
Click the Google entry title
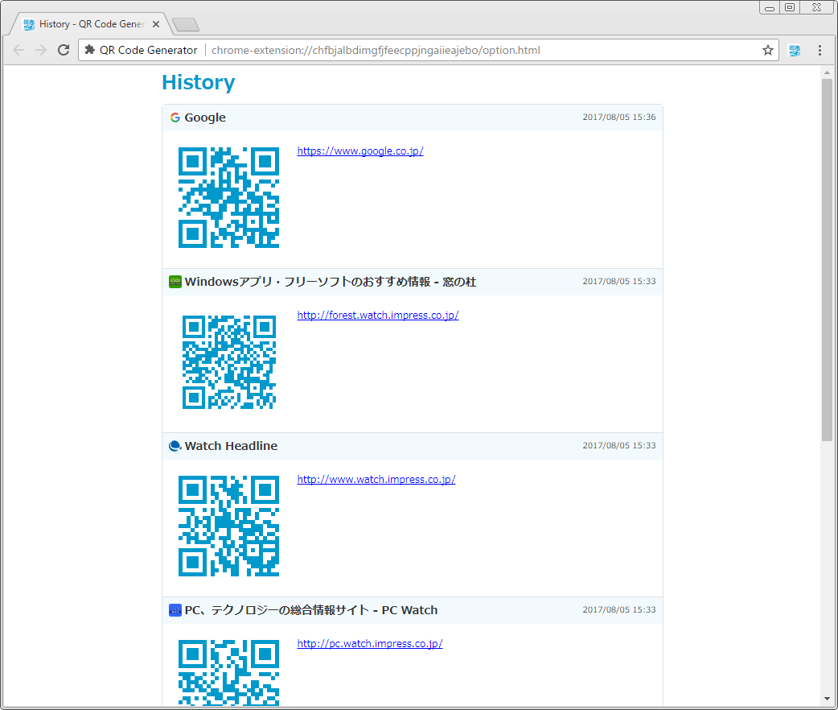(x=205, y=118)
